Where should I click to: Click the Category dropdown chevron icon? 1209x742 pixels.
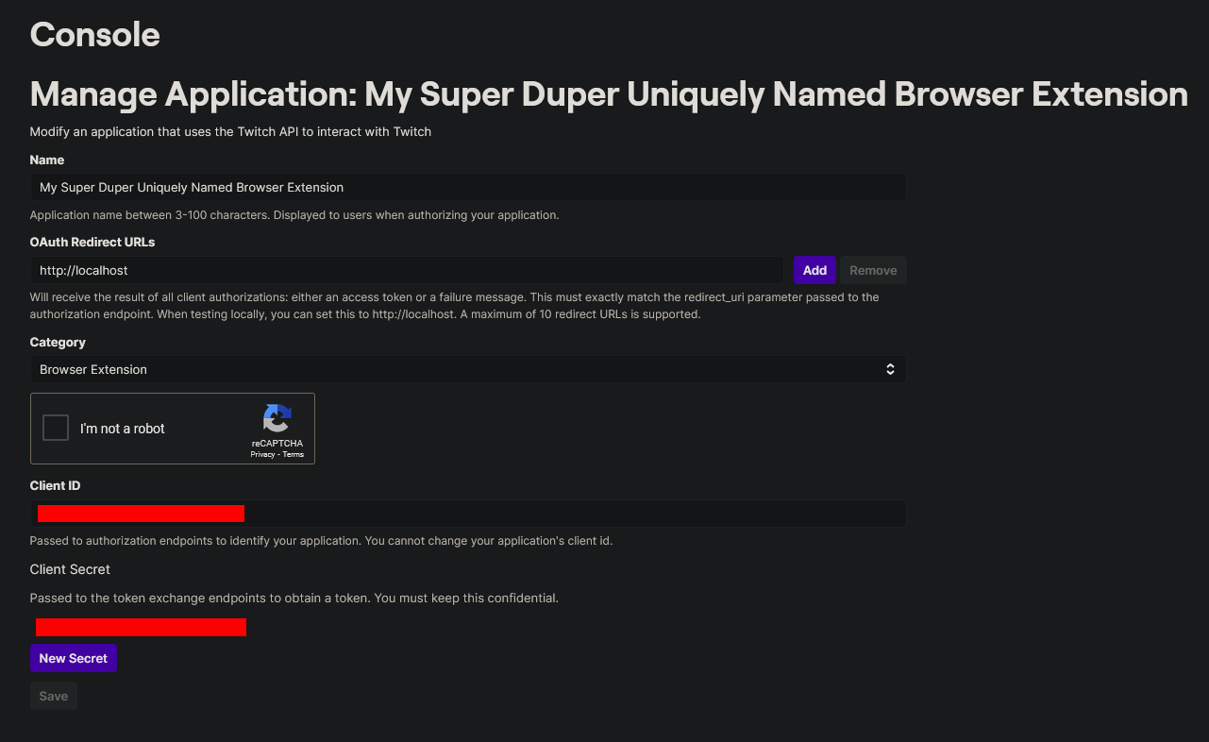(889, 369)
